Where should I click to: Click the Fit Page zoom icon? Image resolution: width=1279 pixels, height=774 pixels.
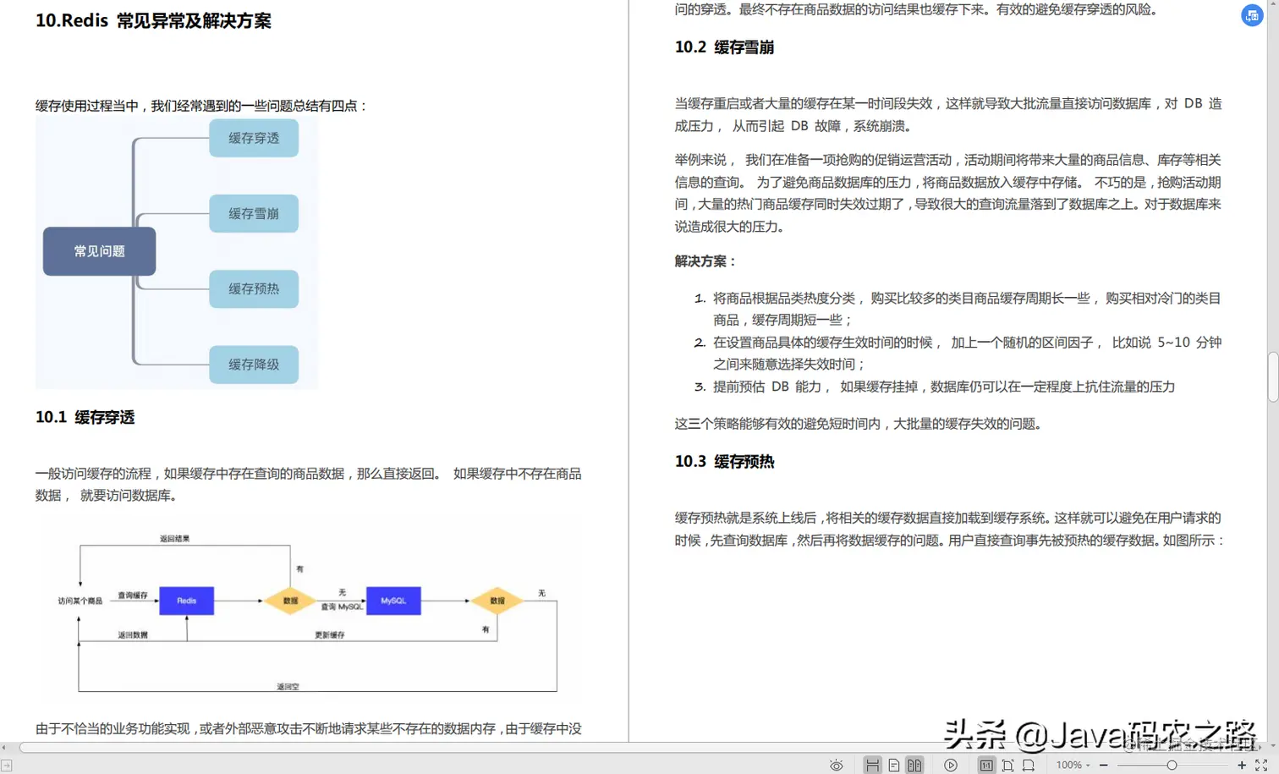click(x=1008, y=765)
